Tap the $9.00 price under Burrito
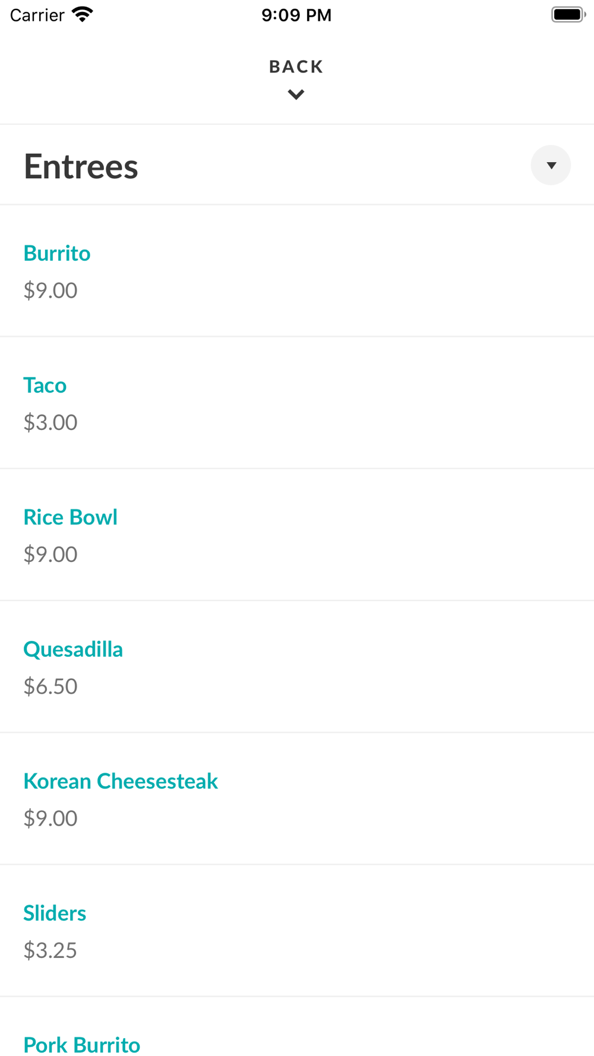 click(x=50, y=290)
